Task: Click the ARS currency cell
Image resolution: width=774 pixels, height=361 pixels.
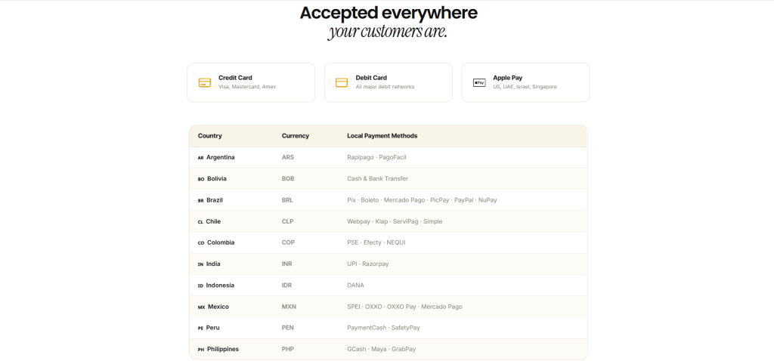Action: [288, 157]
